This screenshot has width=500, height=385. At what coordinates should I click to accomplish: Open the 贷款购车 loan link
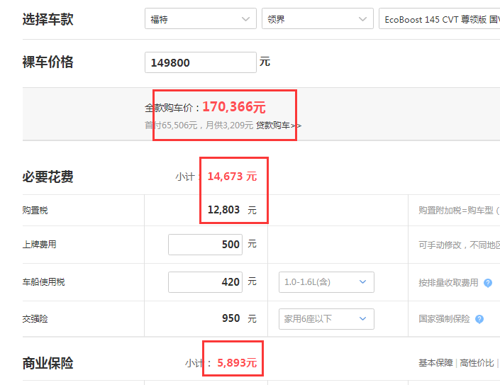(279, 125)
